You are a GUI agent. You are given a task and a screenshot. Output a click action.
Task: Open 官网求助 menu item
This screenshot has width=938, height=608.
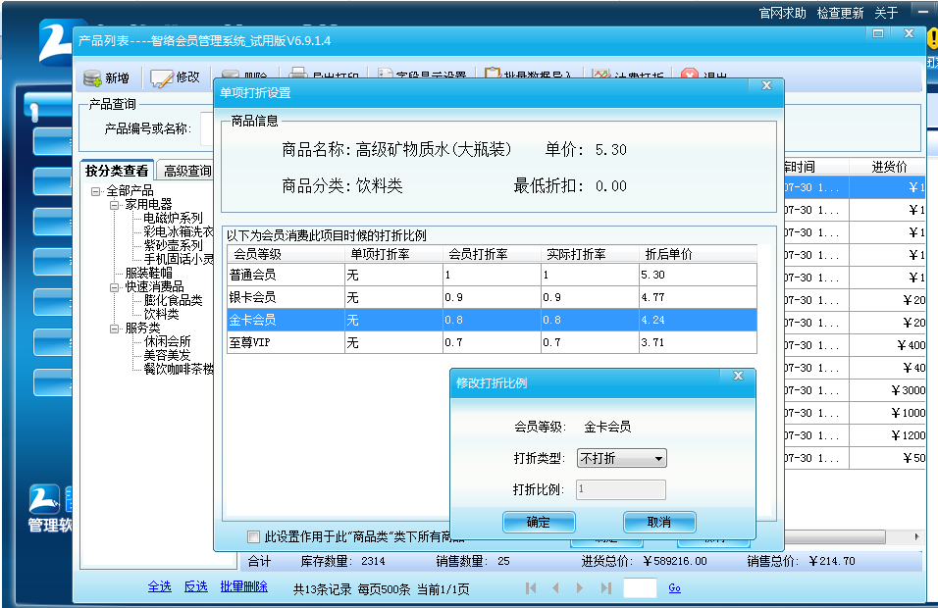782,13
